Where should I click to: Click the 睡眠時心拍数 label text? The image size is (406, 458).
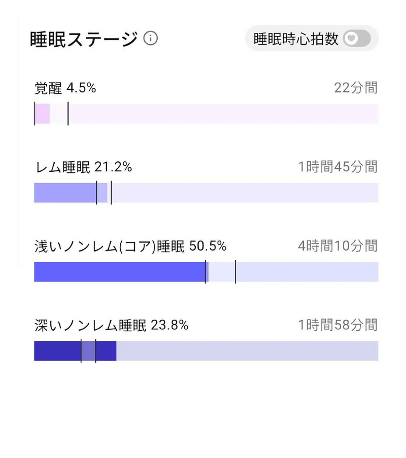click(296, 40)
